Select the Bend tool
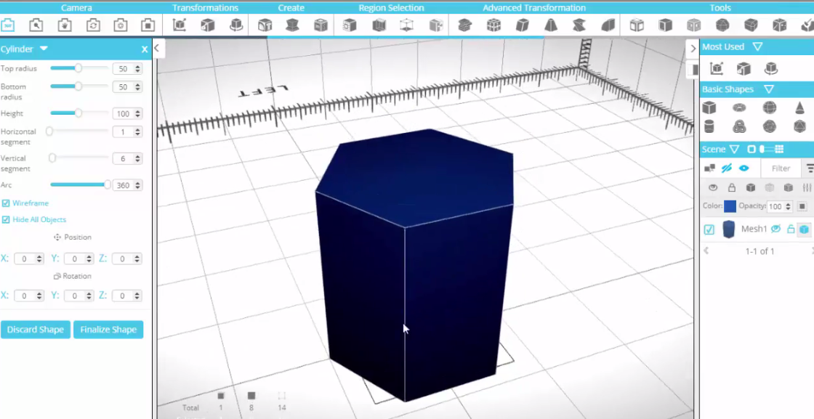 [x=608, y=25]
